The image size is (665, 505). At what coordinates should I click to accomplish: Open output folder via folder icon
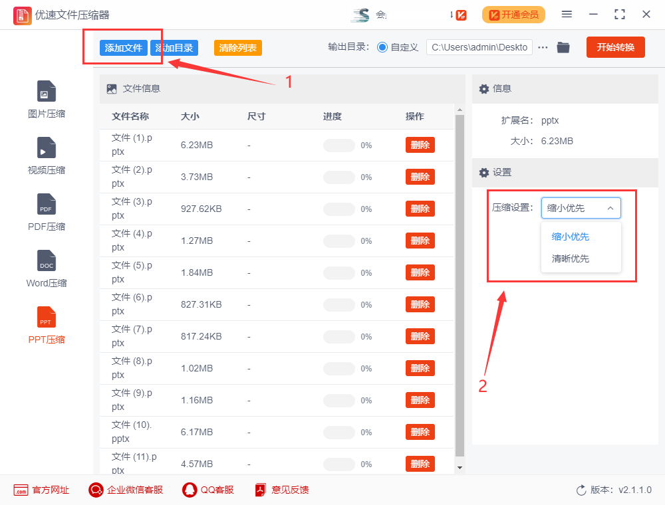pyautogui.click(x=563, y=47)
